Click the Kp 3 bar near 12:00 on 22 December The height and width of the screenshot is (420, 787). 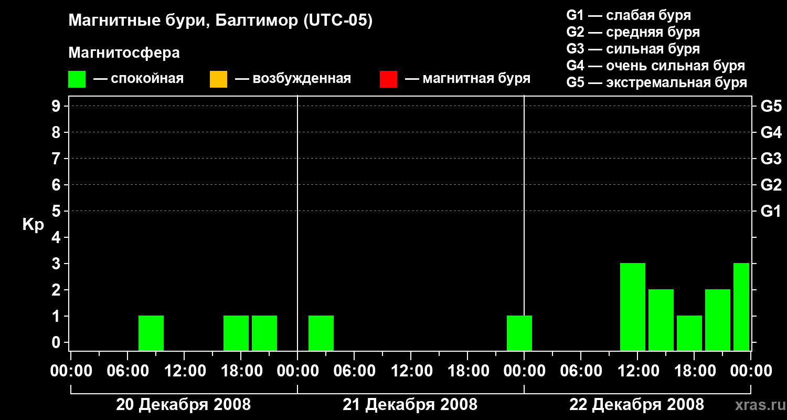tap(633, 307)
